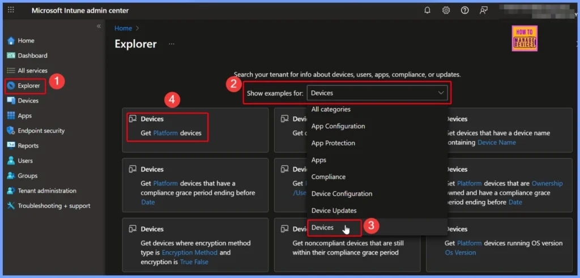Open Troubleshooting + support in the sidebar

point(54,206)
